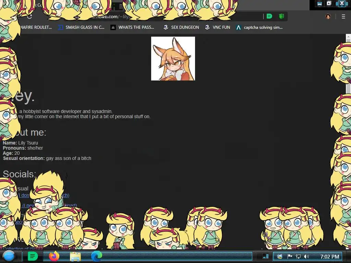Click the 'Sexual orientation' line
351x263 pixels.
47,158
